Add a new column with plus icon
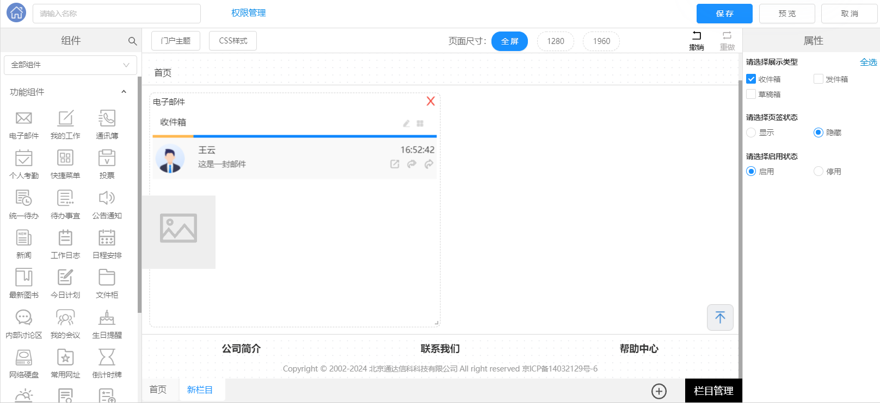This screenshot has width=880, height=403. click(659, 391)
